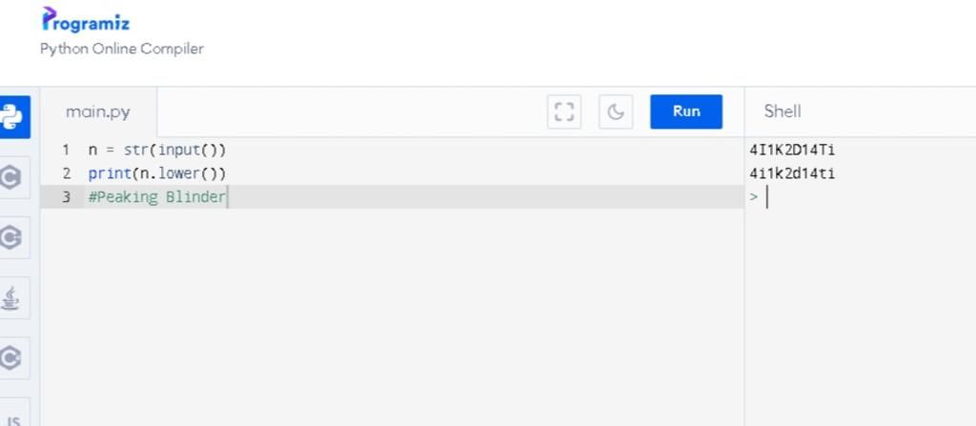Click the Programiz logo
This screenshot has width=976, height=426.
click(x=86, y=21)
